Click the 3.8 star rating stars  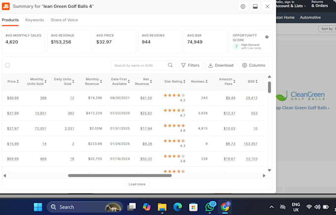tap(174, 156)
